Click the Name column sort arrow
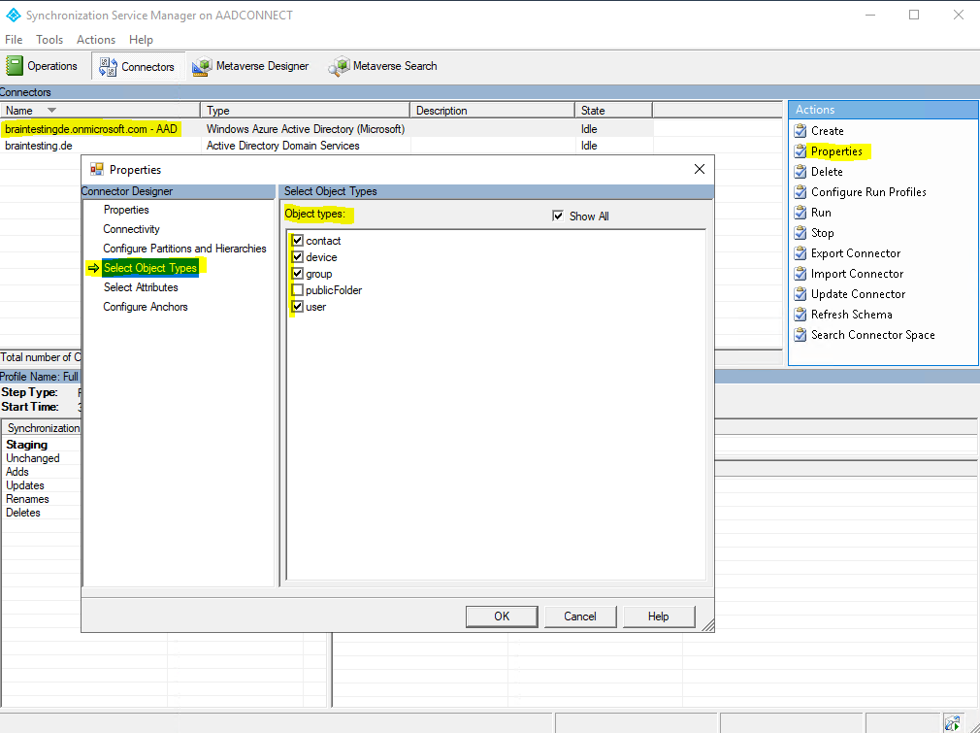Viewport: 980px width, 733px height. (51, 110)
